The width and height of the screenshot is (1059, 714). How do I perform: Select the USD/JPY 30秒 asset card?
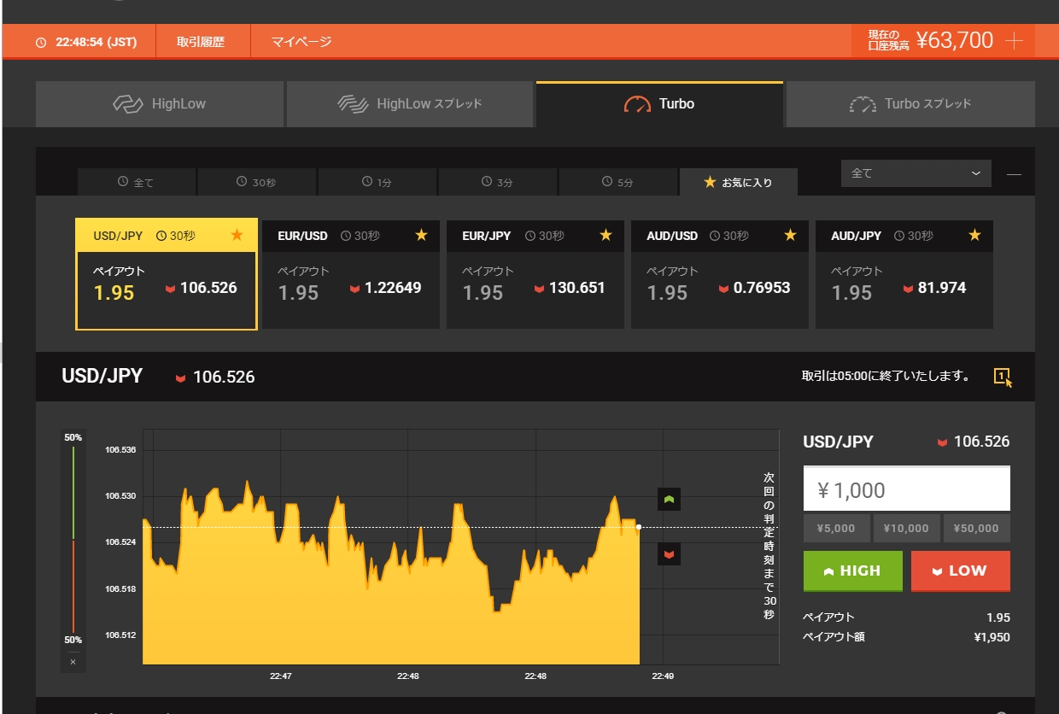[167, 274]
